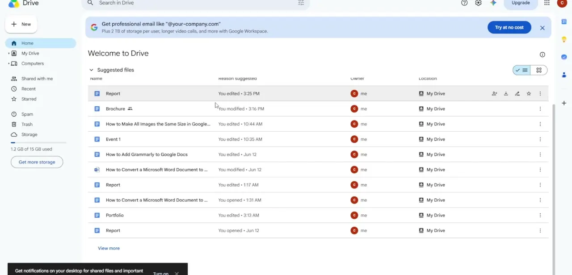Show the view details info icon
This screenshot has width=572, height=275.
(542, 54)
